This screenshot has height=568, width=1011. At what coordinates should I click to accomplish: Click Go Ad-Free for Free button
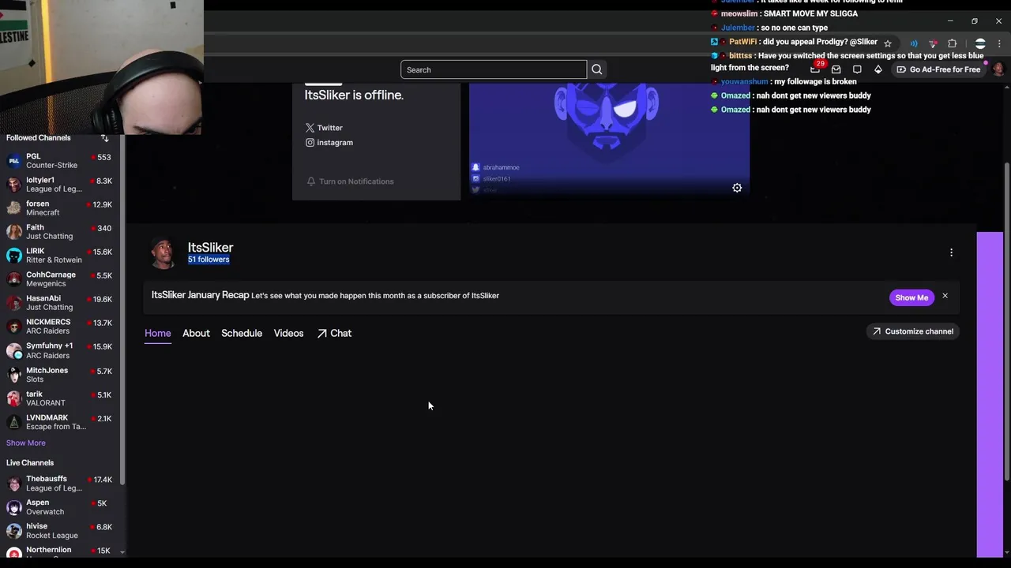coord(938,69)
